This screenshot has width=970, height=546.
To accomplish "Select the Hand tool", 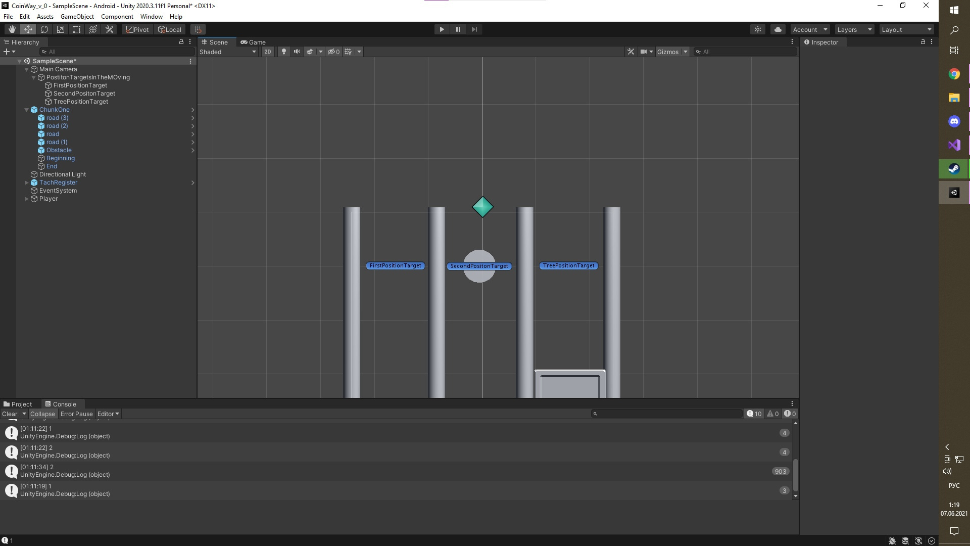I will pyautogui.click(x=12, y=29).
